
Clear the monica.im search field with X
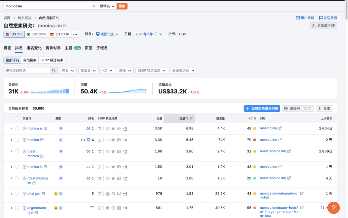[x=94, y=6]
